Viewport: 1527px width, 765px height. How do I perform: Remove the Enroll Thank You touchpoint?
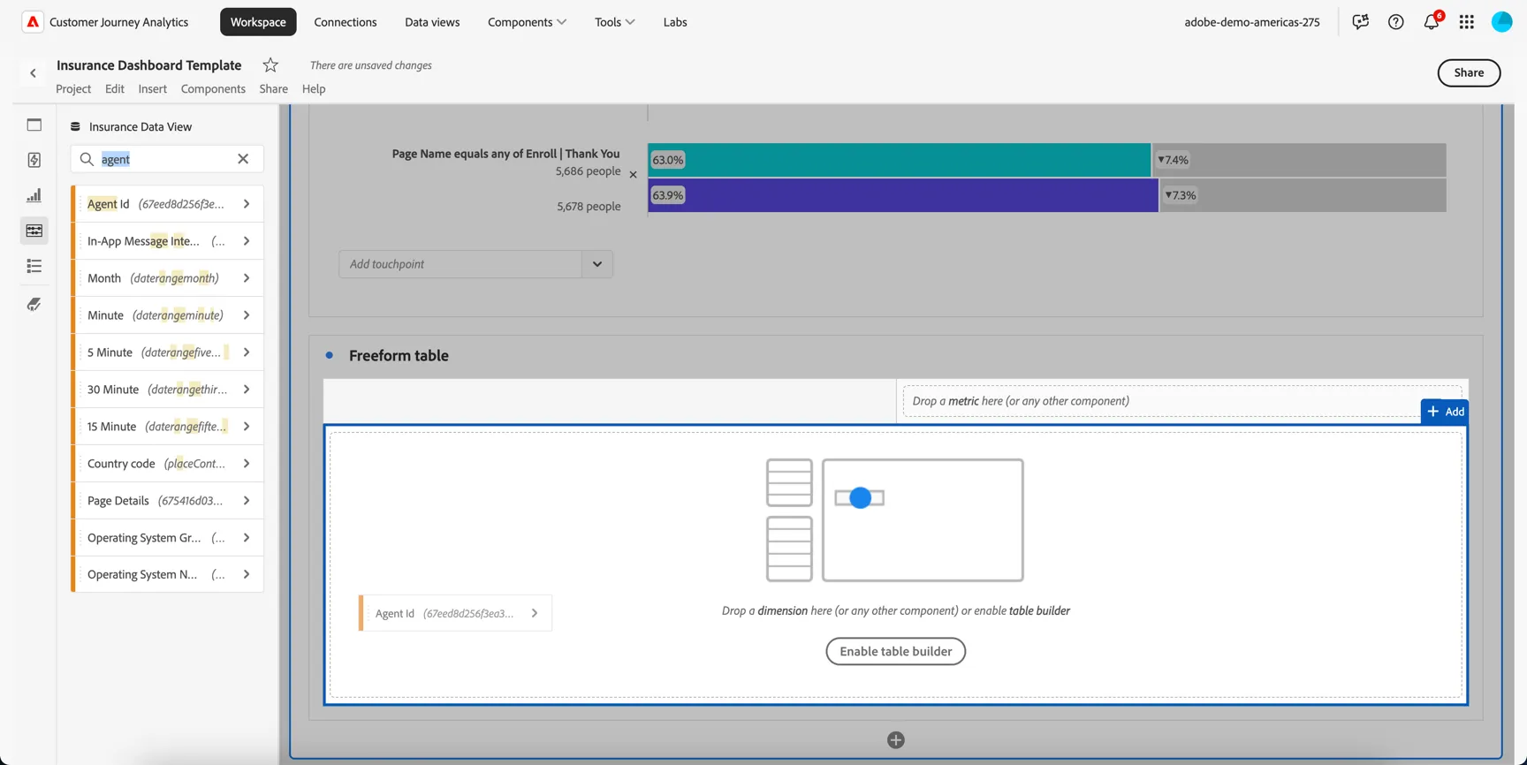(x=633, y=175)
